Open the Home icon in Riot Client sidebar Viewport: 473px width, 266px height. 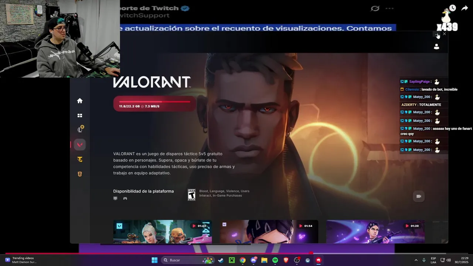click(x=80, y=101)
